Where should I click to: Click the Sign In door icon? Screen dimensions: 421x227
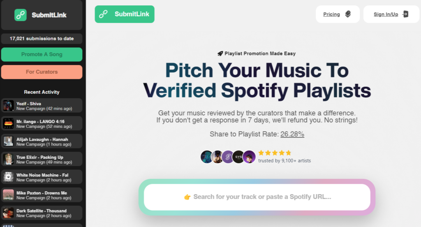coord(405,14)
